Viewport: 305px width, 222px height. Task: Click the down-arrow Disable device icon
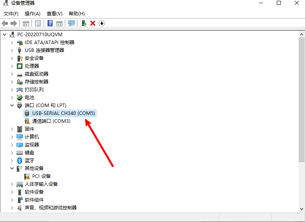[x=102, y=23]
